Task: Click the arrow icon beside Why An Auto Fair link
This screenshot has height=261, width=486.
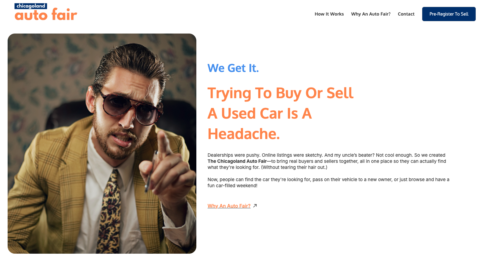Action: pos(255,206)
